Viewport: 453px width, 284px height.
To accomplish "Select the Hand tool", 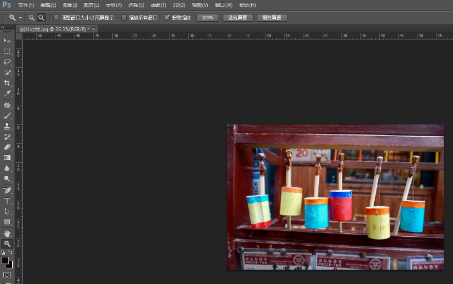I will (x=7, y=233).
